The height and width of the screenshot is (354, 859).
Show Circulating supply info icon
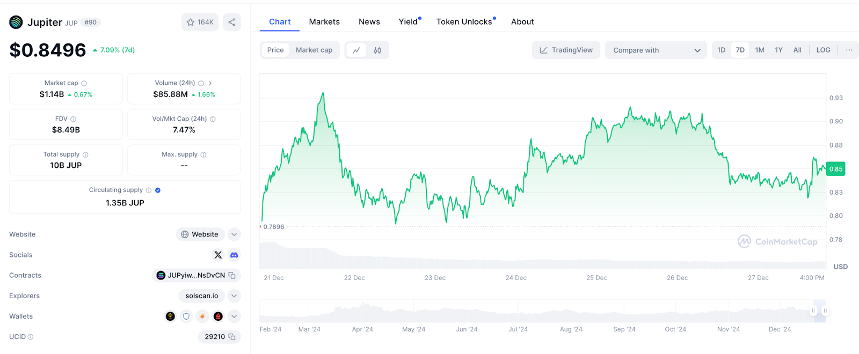click(x=149, y=190)
